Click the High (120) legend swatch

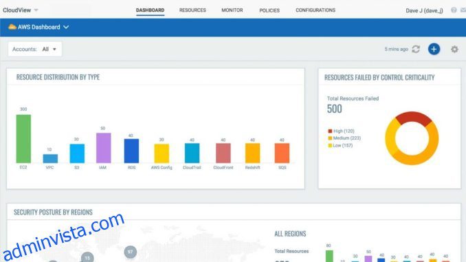coord(330,131)
